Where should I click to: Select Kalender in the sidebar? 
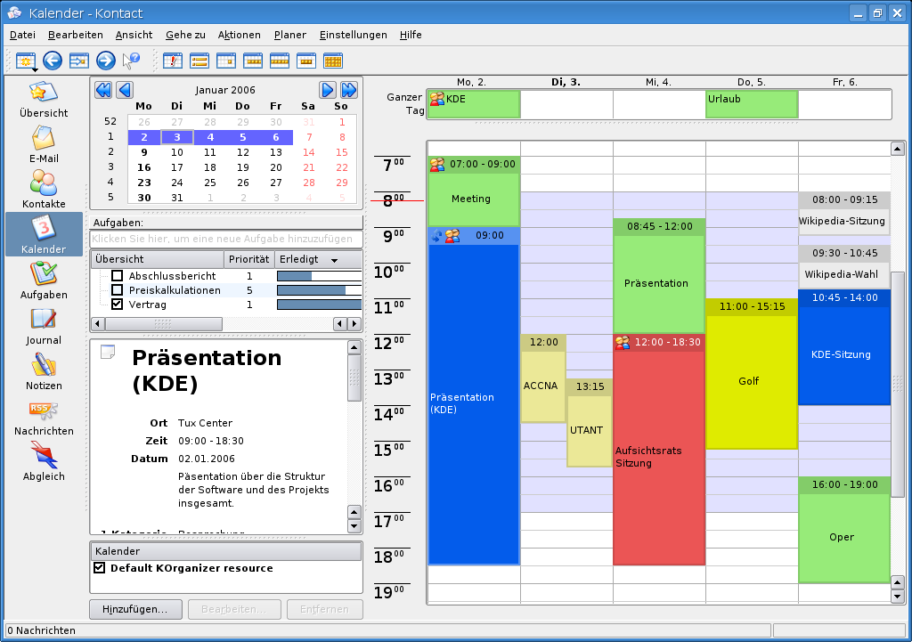44,234
